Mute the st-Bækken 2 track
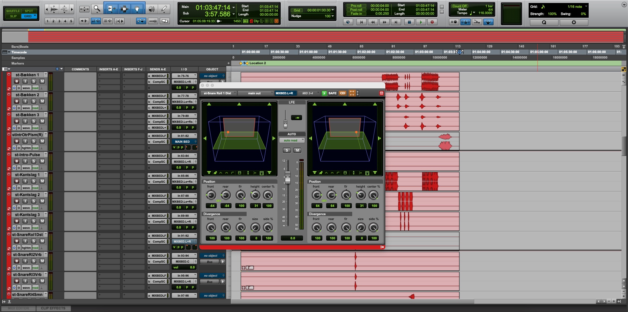This screenshot has width=628, height=312. (x=42, y=101)
